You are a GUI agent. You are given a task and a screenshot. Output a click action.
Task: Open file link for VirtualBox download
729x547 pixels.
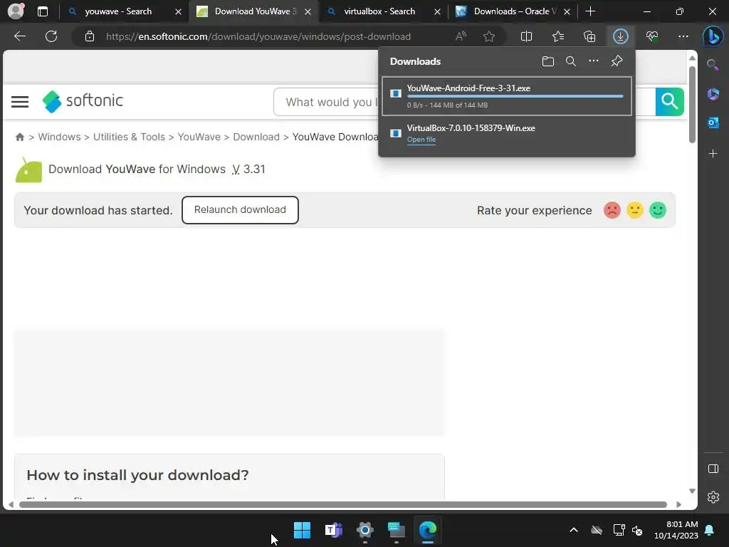421,140
